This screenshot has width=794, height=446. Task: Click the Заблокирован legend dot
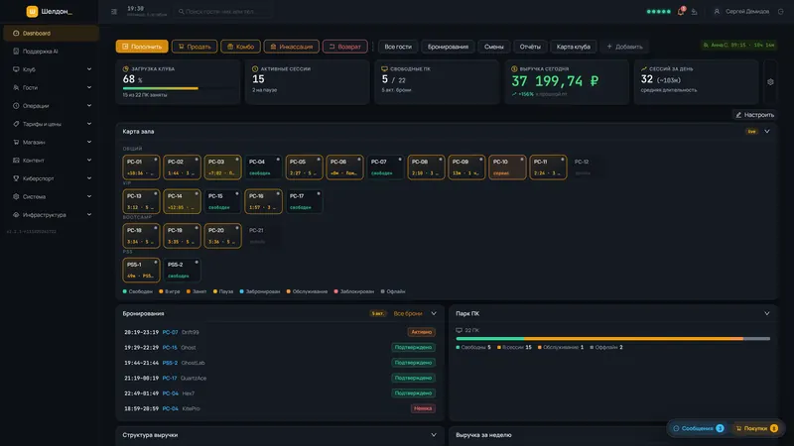(335, 291)
